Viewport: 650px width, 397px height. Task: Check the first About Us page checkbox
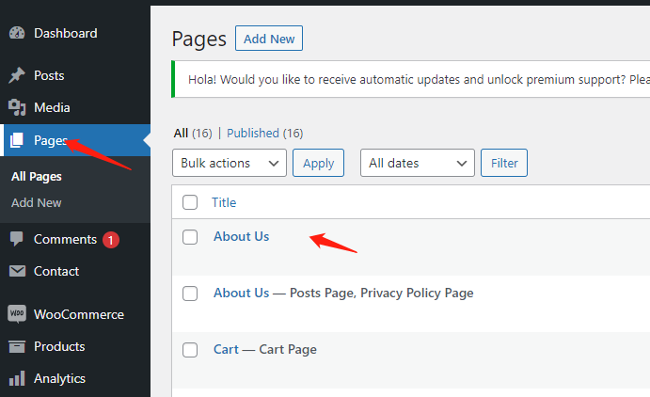[x=190, y=237]
